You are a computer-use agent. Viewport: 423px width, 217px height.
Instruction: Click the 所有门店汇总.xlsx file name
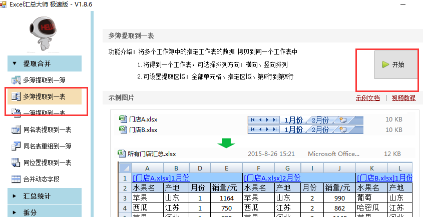coord(152,154)
